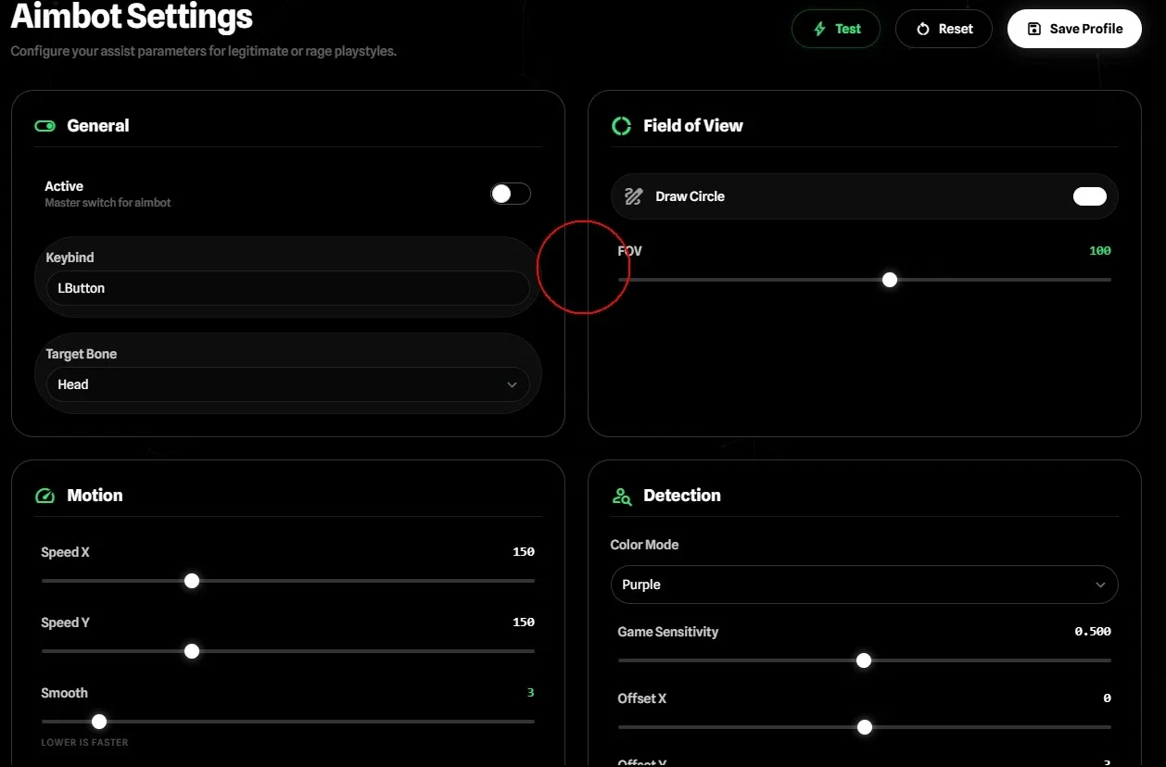
Task: Click the lightning bolt Test icon
Action: tap(819, 29)
